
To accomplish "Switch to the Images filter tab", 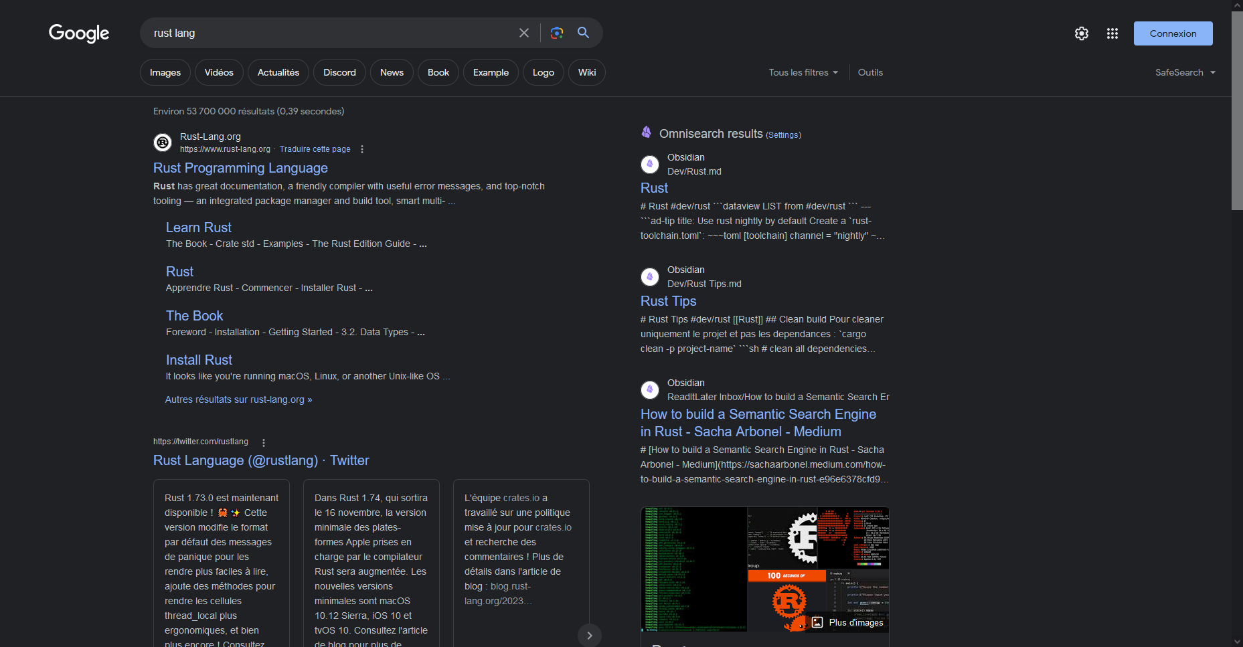I will [x=165, y=72].
